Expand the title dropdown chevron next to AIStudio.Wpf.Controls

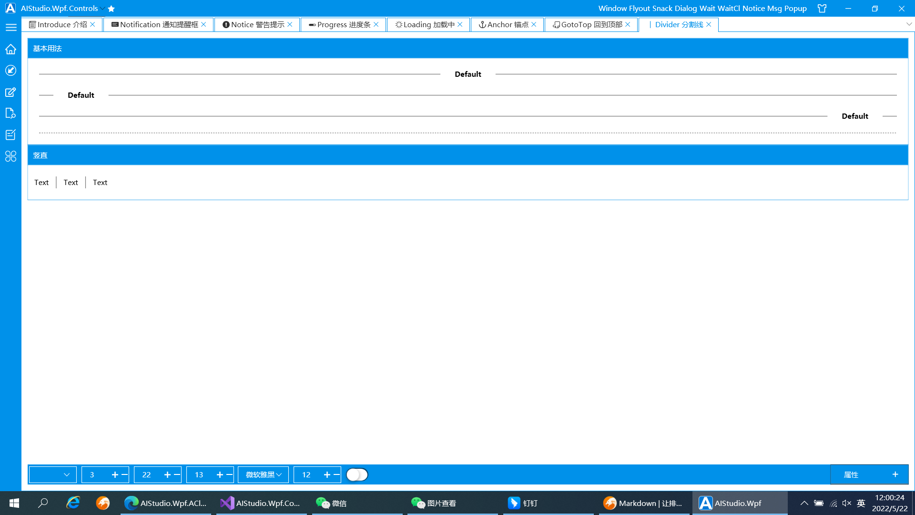coord(102,9)
